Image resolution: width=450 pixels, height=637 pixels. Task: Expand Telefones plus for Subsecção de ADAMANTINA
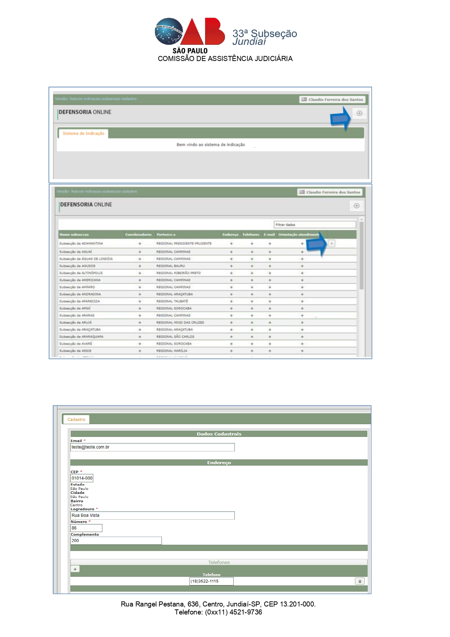click(252, 244)
